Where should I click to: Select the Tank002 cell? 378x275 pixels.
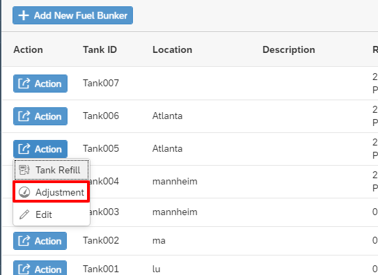(x=101, y=240)
